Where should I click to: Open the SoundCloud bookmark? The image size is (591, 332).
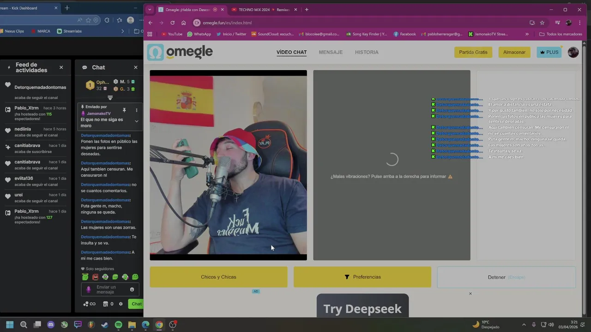[x=272, y=34]
